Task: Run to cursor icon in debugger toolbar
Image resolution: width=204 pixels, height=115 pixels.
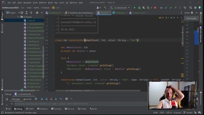Action: pyautogui.click(x=61, y=99)
